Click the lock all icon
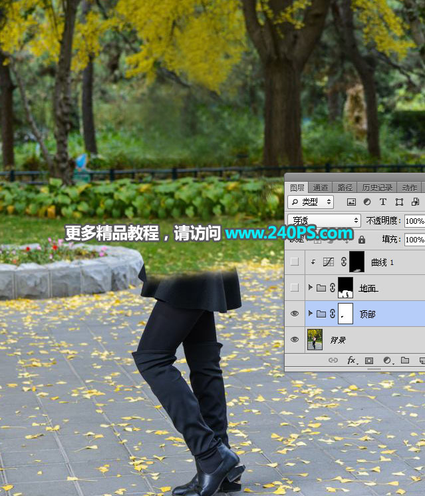Screen dimensions: 425x496 tap(362, 240)
